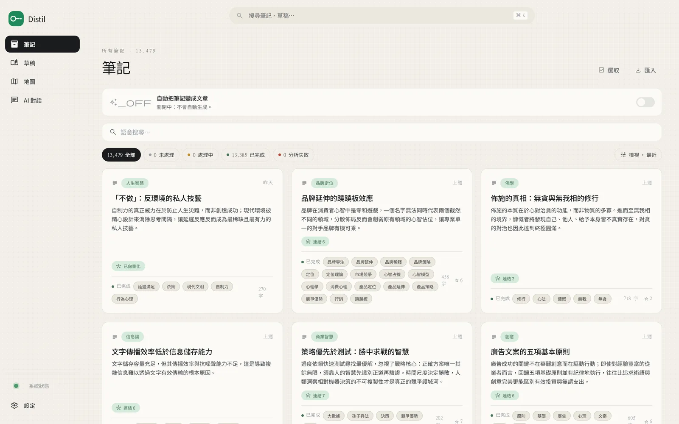
Task: Click the 文案 tag
Action: click(603, 416)
